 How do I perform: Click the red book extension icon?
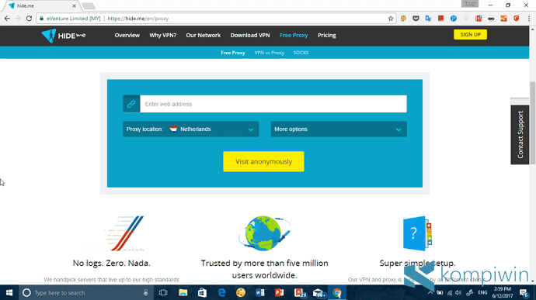tap(440, 19)
